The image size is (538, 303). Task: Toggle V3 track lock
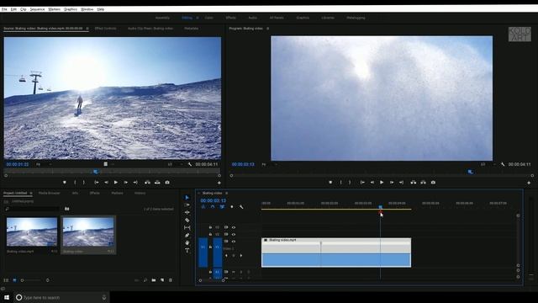coord(210,227)
